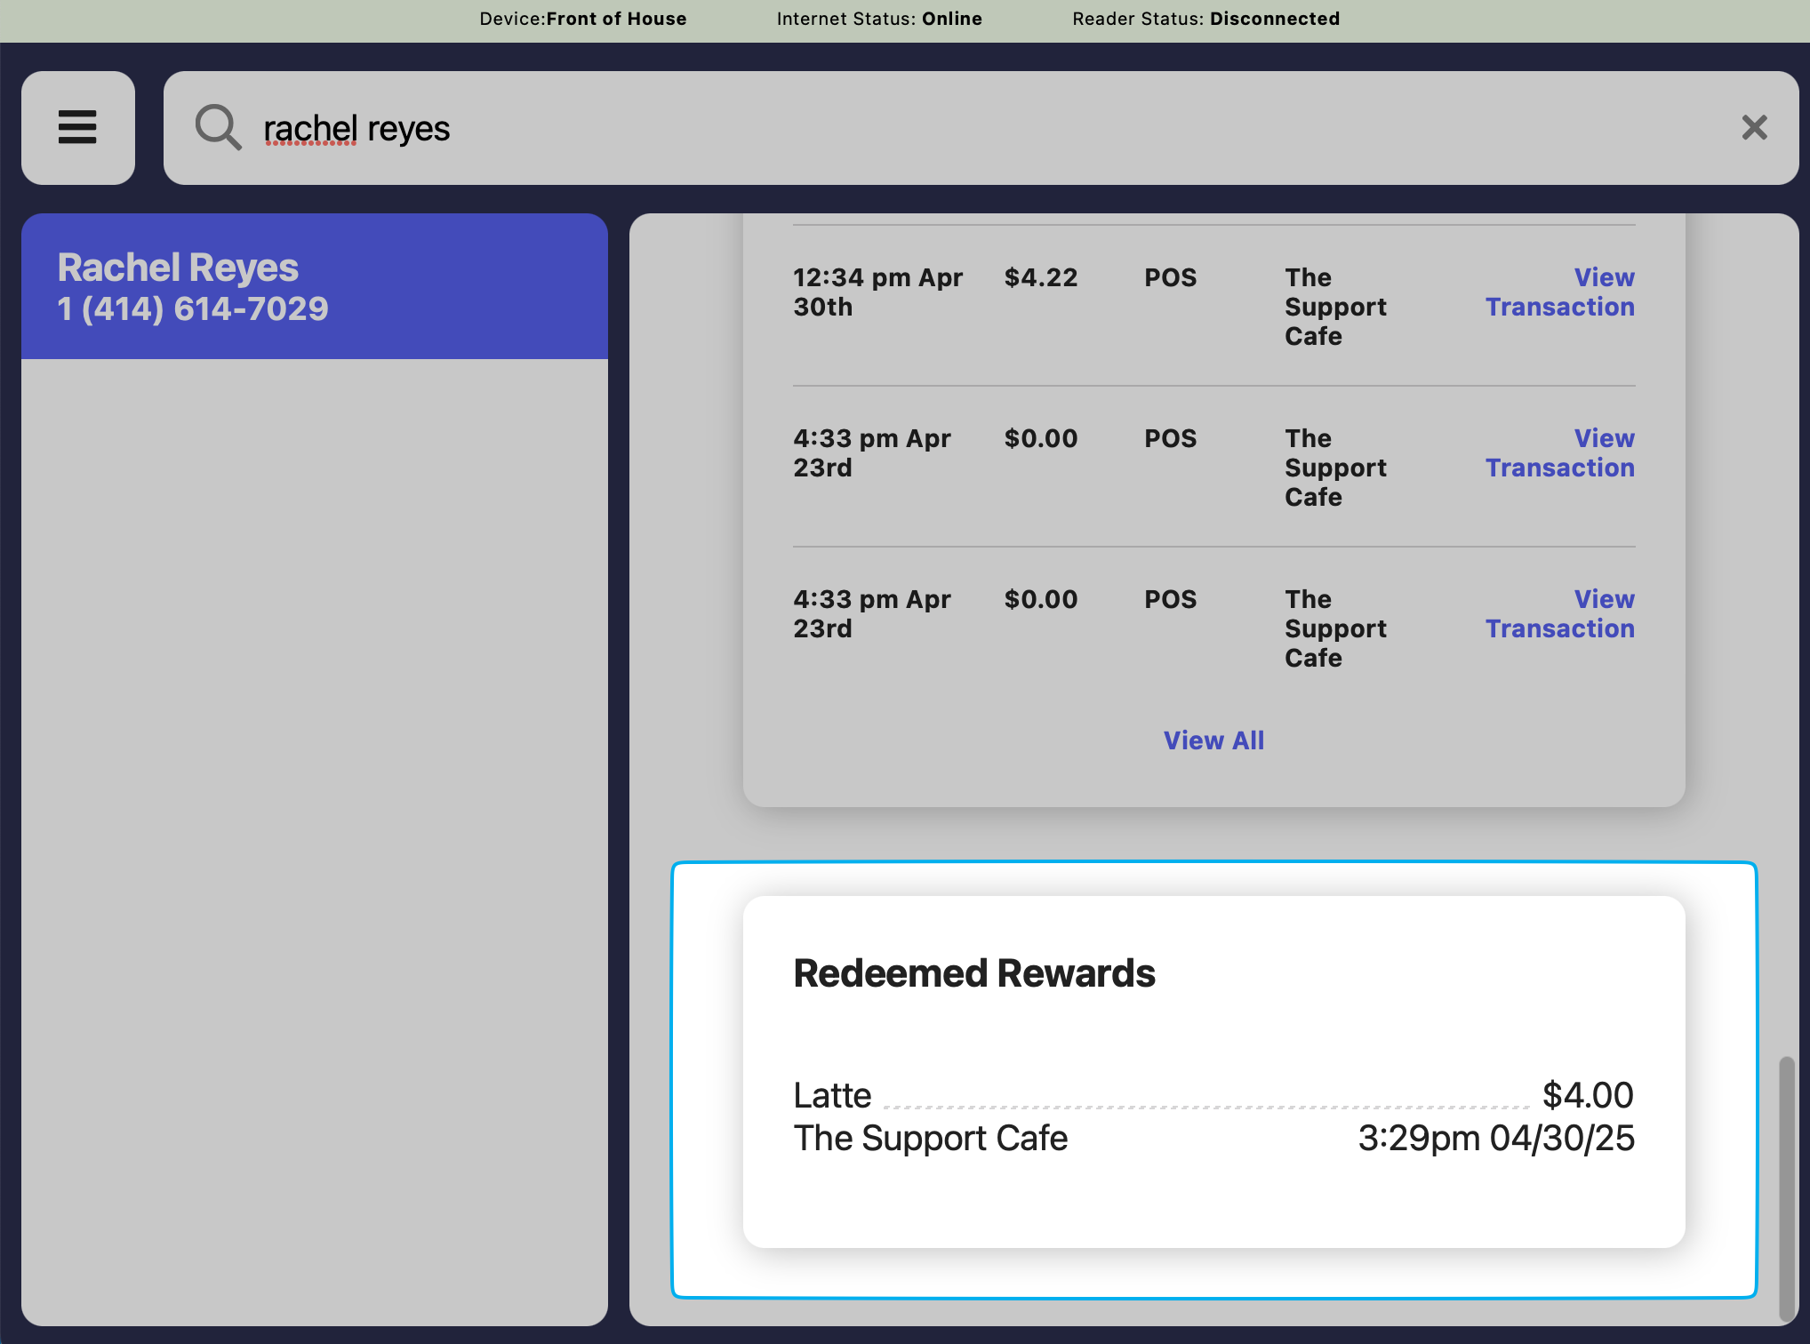
Task: Click the Latte redeemed reward entry
Action: 832,1095
